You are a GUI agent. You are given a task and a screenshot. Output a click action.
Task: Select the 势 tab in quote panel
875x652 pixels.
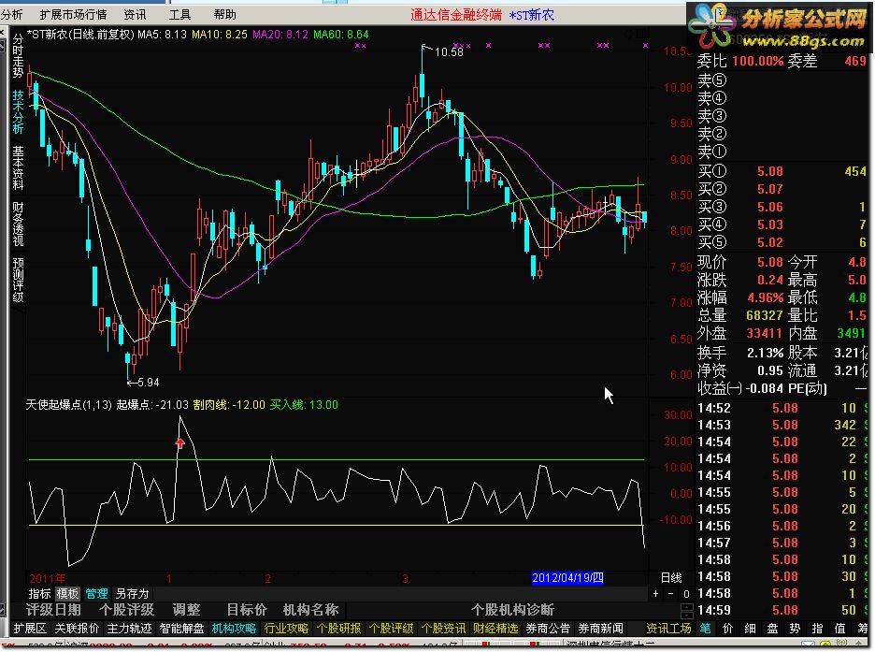pyautogui.click(x=795, y=629)
